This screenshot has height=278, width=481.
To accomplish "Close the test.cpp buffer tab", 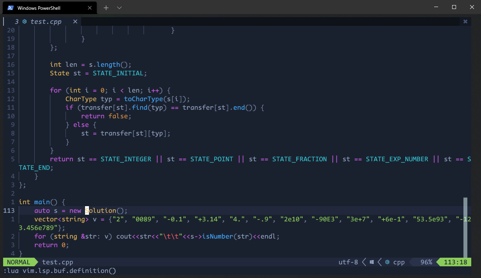I will [x=75, y=21].
